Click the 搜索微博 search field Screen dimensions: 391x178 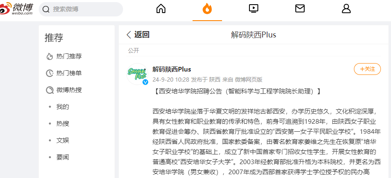81,9
